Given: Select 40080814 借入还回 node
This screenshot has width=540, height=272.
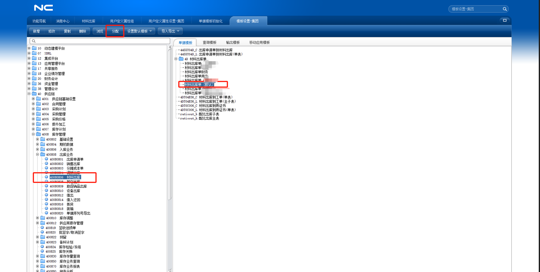Looking at the screenshot, I should [65, 200].
